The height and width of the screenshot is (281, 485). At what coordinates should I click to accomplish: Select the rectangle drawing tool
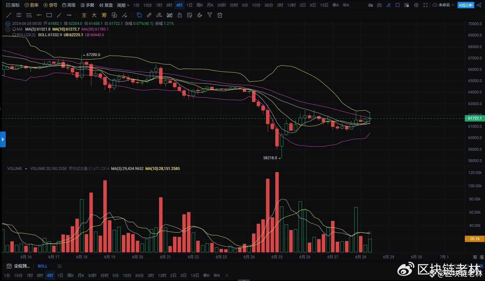coord(49,15)
